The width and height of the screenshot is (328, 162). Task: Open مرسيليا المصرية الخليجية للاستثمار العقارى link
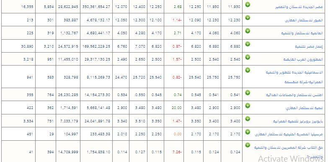click(289, 134)
